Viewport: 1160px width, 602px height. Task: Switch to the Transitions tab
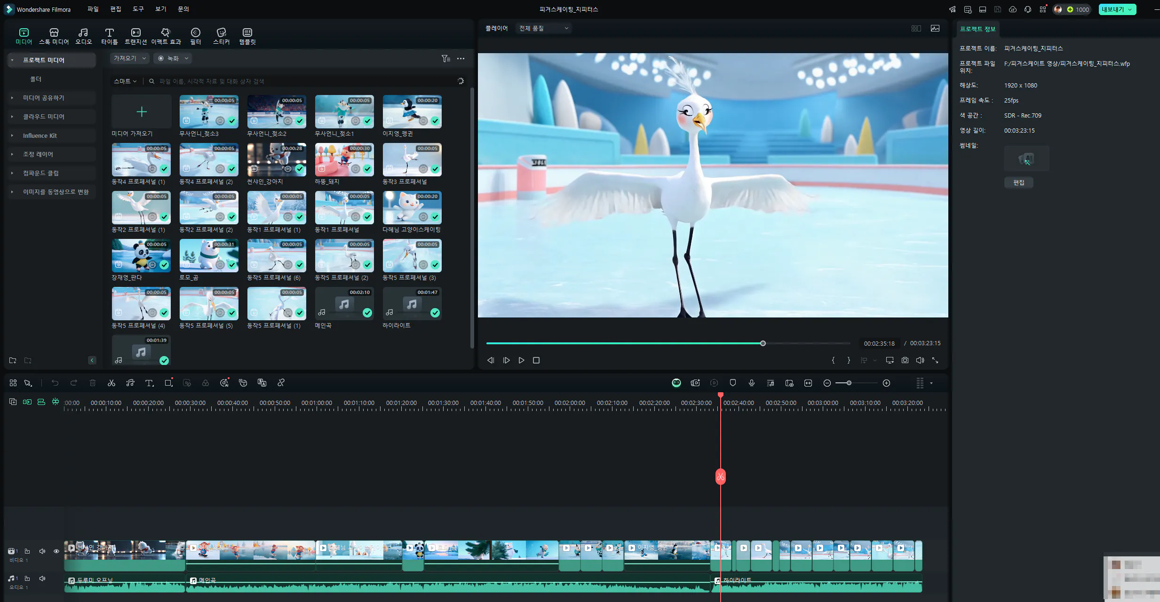coord(135,36)
